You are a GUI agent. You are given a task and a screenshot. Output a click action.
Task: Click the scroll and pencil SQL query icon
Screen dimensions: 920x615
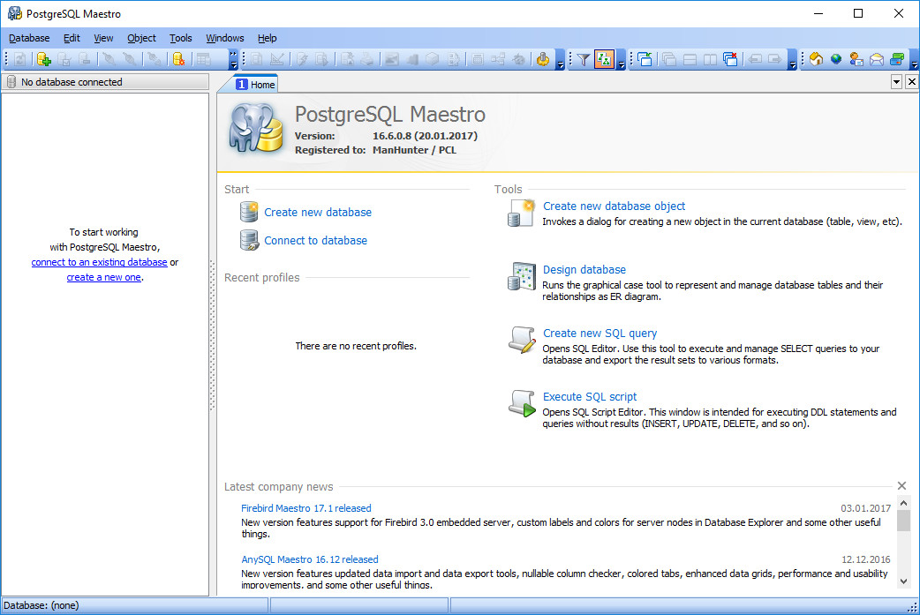(x=521, y=340)
